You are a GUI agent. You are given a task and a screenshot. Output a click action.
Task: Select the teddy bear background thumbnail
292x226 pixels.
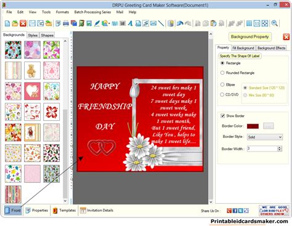tap(32, 70)
